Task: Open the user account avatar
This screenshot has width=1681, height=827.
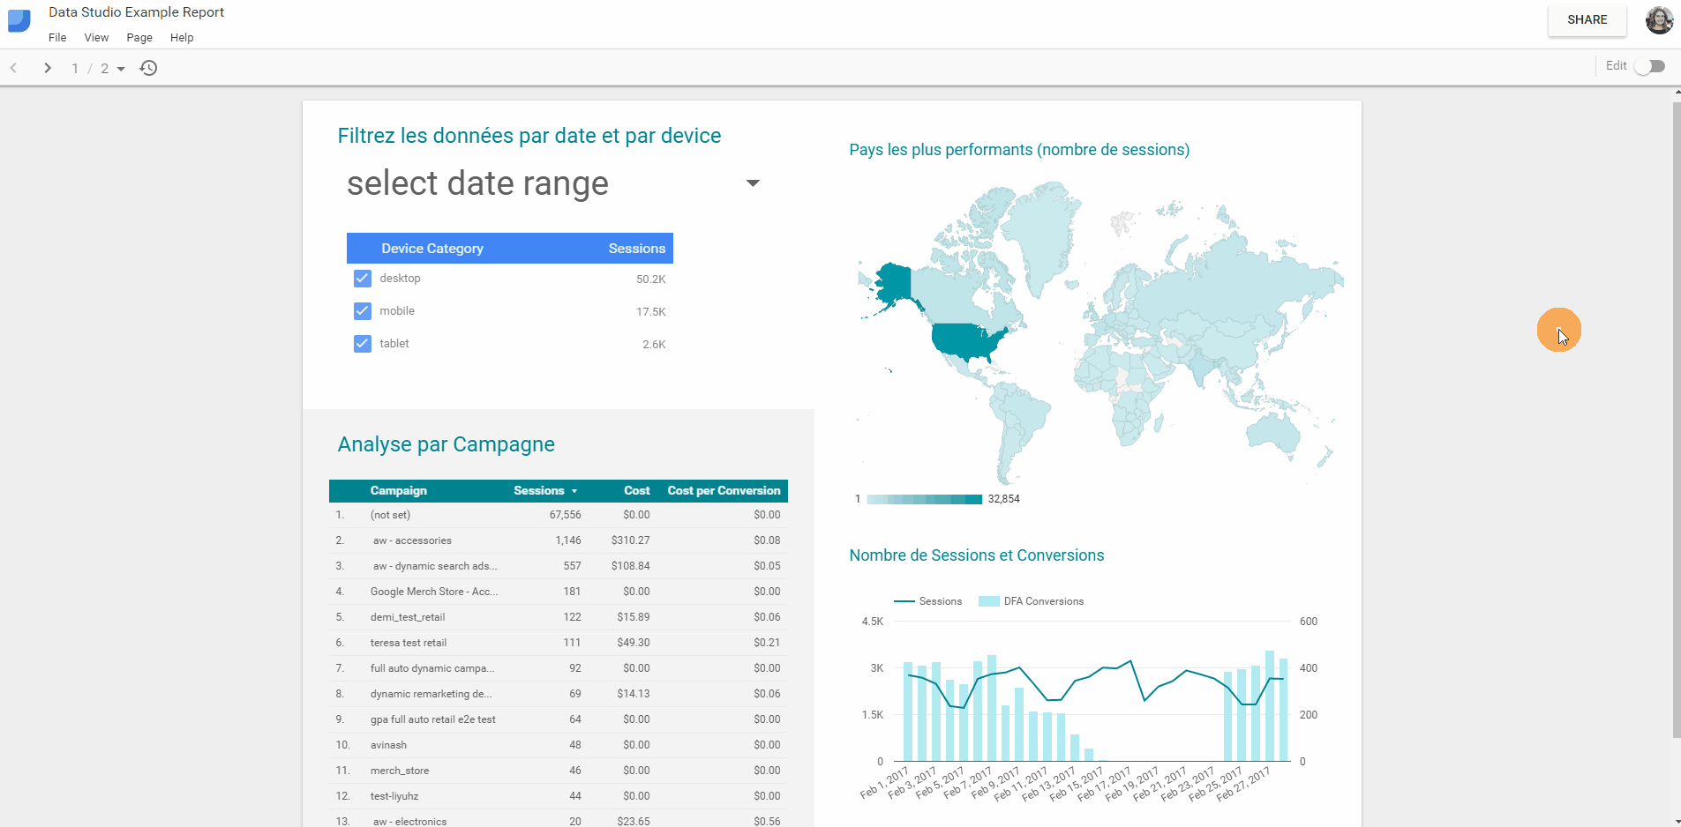Action: tap(1659, 19)
